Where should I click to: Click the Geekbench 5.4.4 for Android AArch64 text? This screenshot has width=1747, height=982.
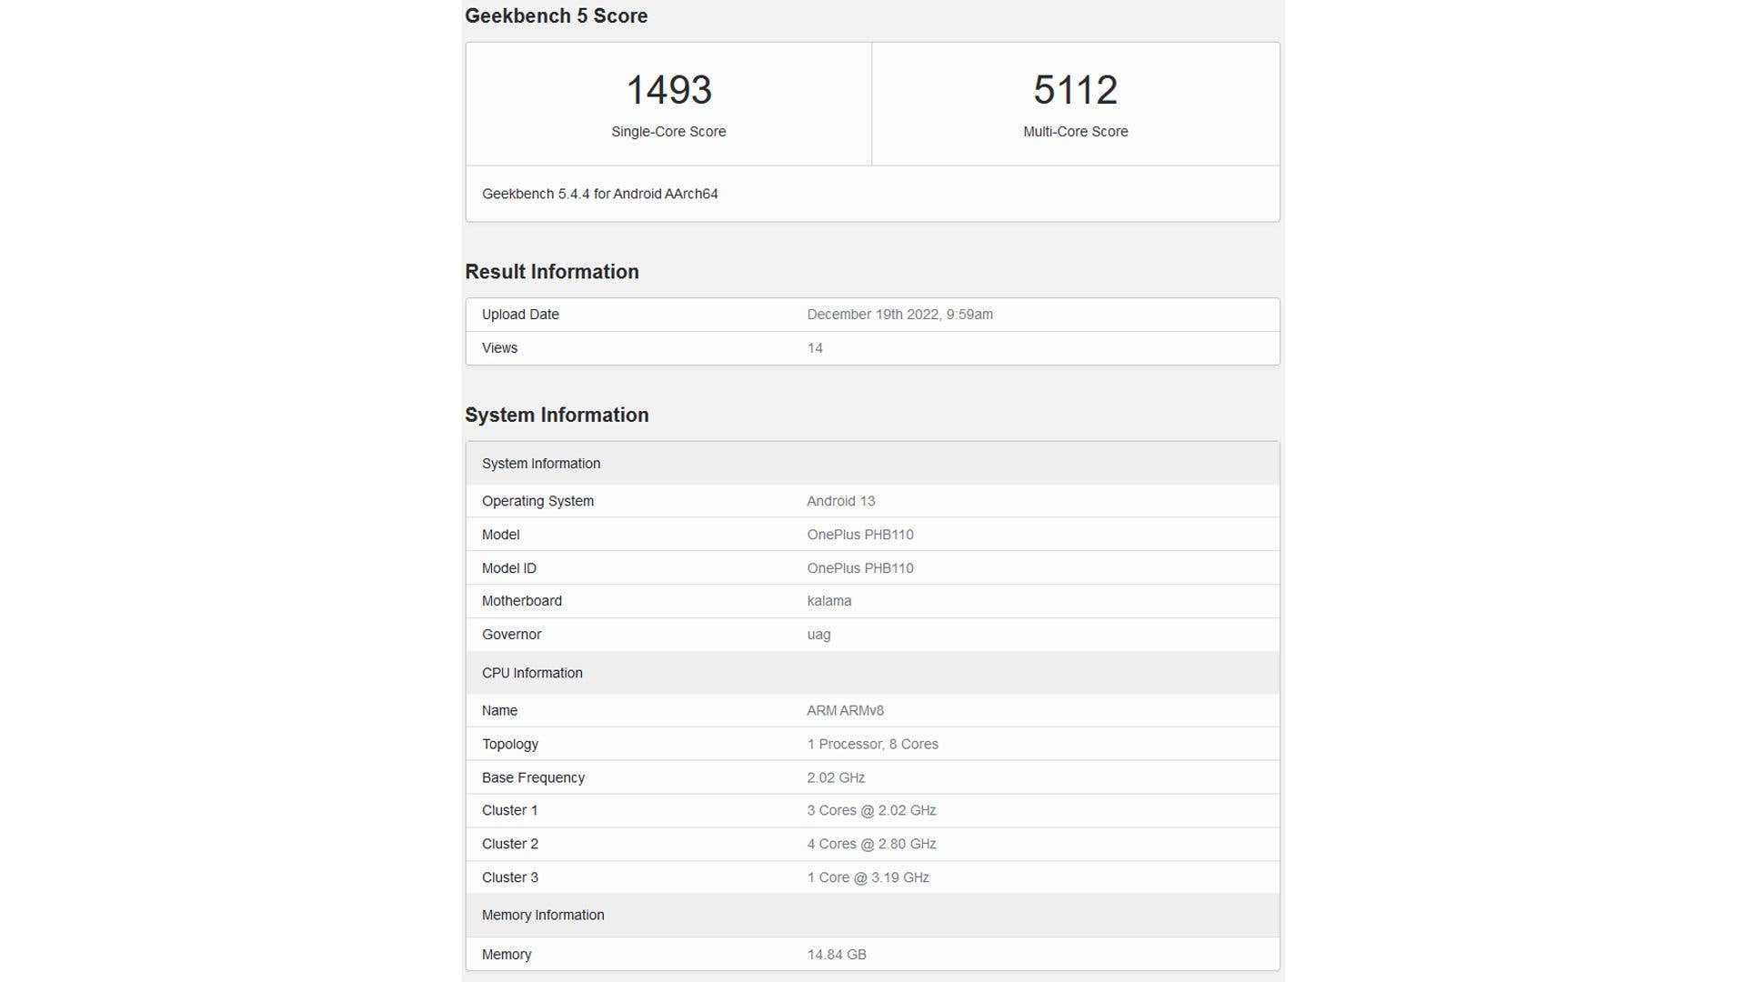599,194
